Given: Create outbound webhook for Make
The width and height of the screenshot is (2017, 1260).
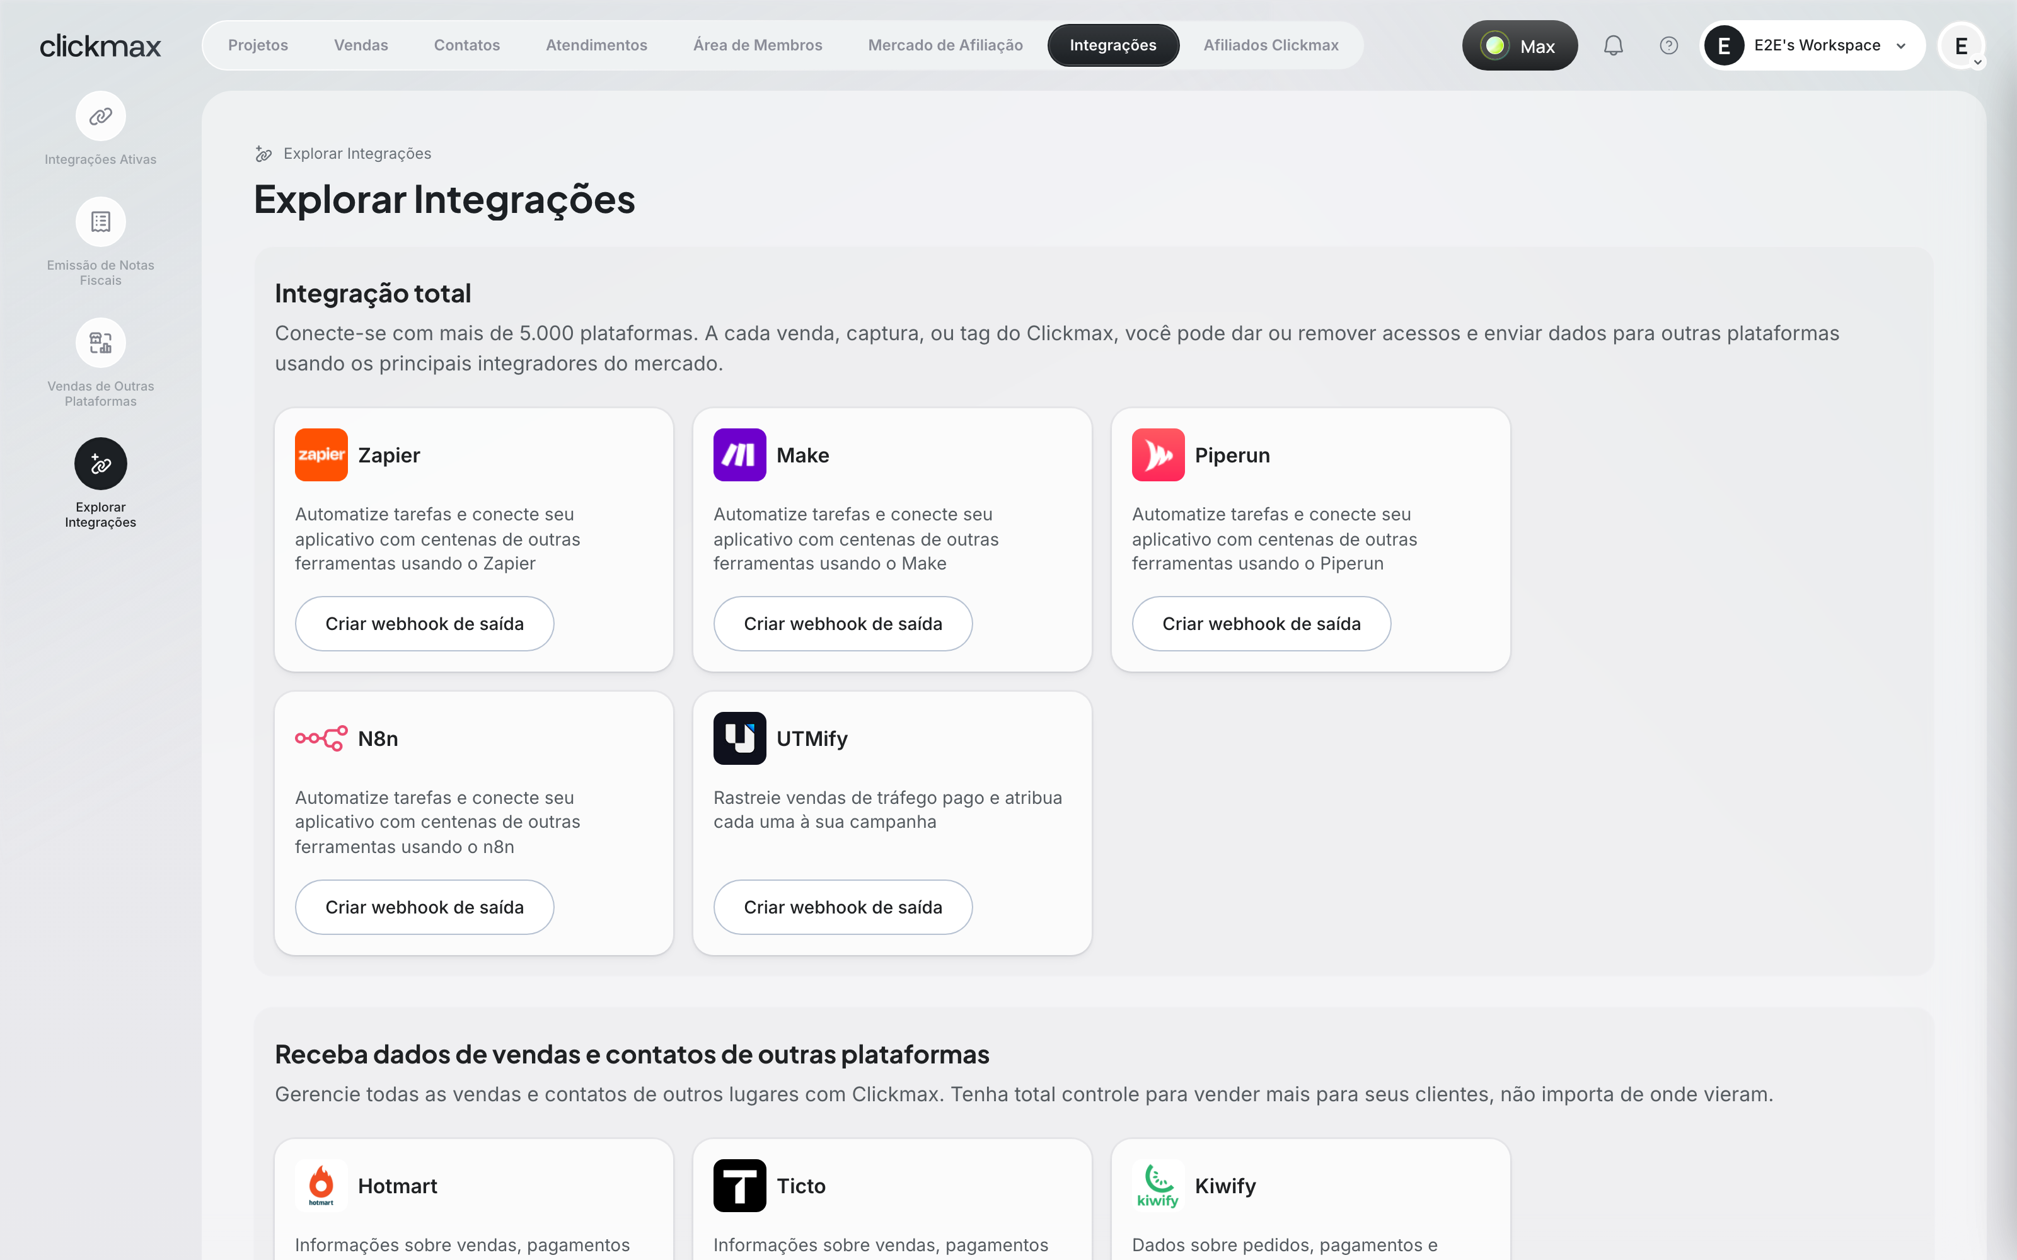Looking at the screenshot, I should (x=843, y=623).
